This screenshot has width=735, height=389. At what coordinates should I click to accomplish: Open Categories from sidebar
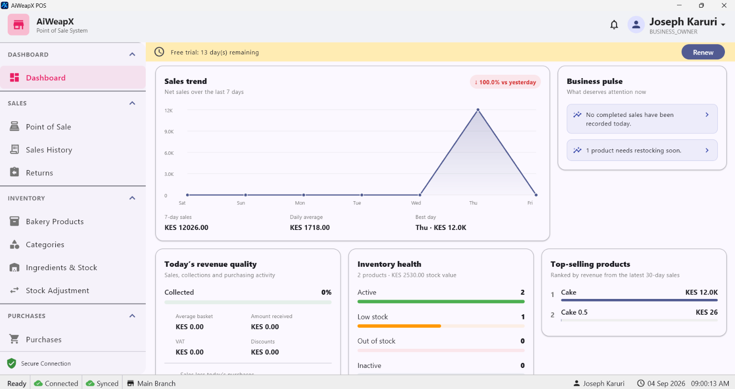pos(73,244)
